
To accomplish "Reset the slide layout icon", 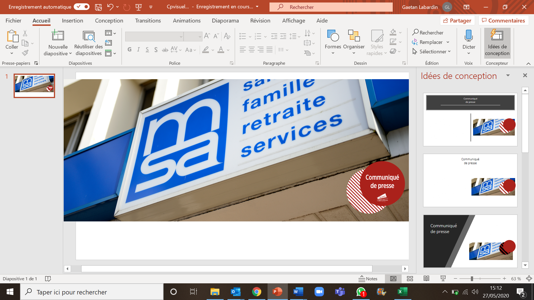I will click(108, 43).
